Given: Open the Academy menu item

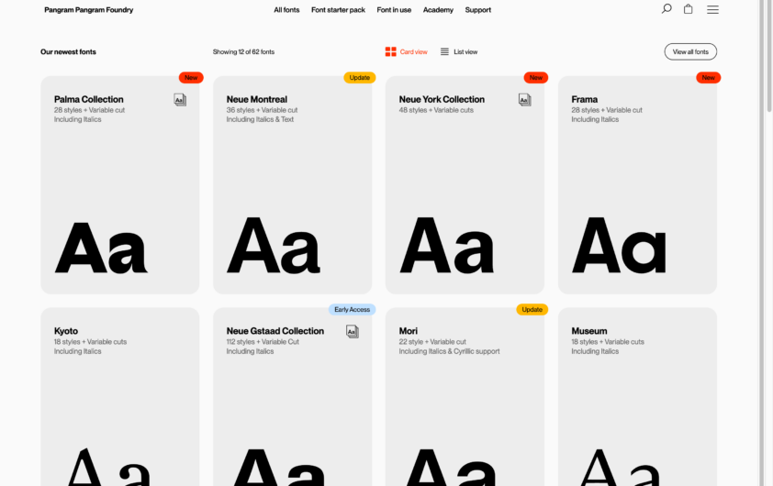Looking at the screenshot, I should [x=438, y=10].
